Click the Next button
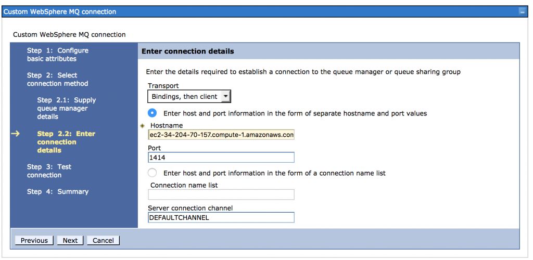The height and width of the screenshot is (260, 533). pos(70,240)
